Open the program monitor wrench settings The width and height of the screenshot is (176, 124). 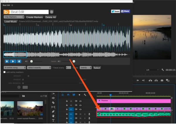(x=163, y=70)
